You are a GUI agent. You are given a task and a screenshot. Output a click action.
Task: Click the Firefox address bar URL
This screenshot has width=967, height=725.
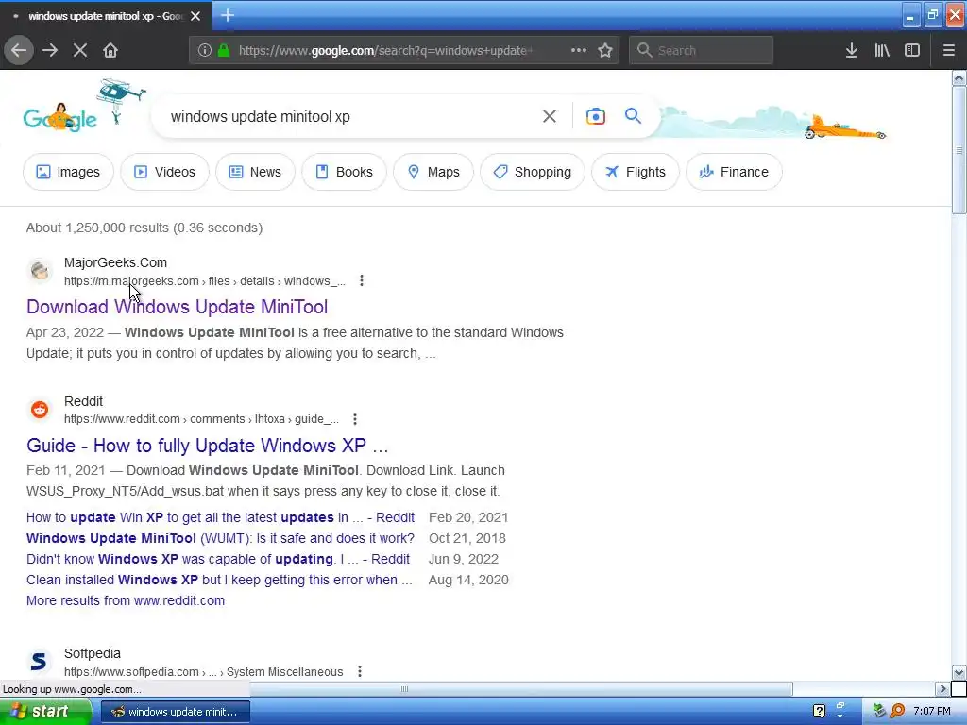385,51
